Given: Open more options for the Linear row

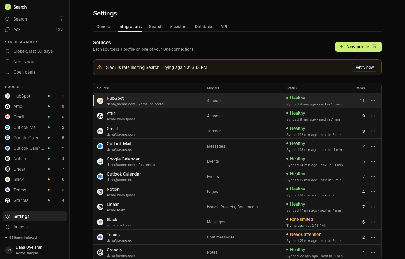Looking at the screenshot, I should [373, 207].
